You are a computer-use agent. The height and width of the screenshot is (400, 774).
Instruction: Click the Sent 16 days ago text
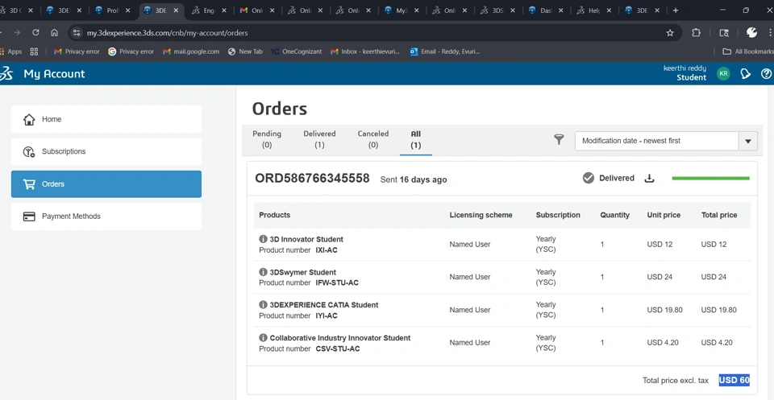click(x=413, y=179)
